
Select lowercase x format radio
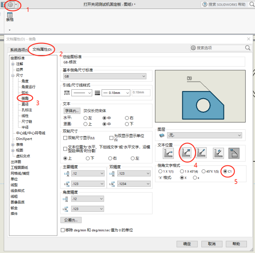(x=195, y=178)
